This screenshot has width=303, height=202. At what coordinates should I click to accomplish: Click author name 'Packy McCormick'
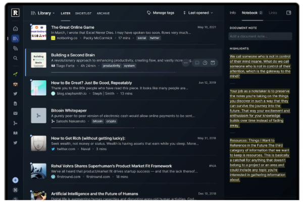(x=98, y=38)
